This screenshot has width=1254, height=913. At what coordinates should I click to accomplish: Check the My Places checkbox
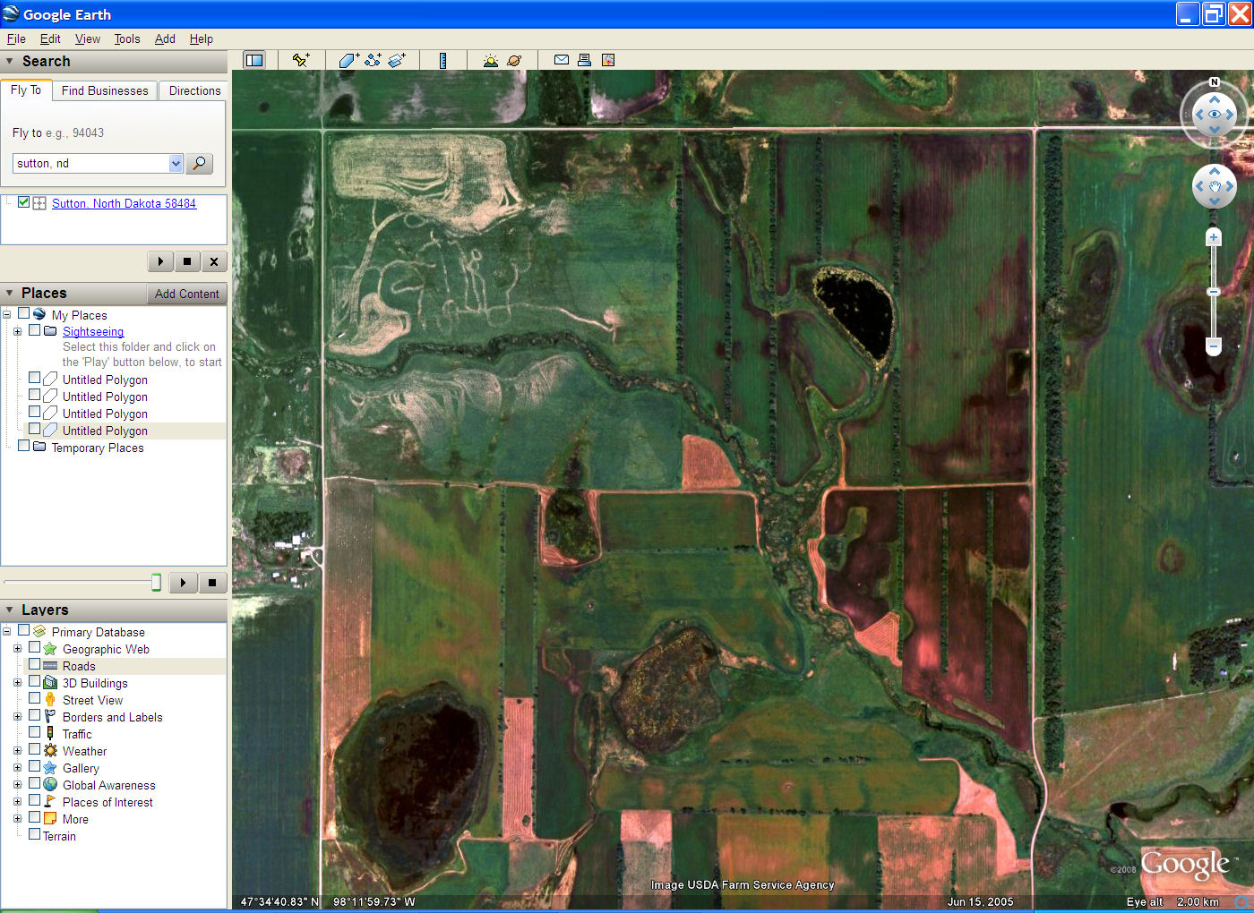coord(24,313)
